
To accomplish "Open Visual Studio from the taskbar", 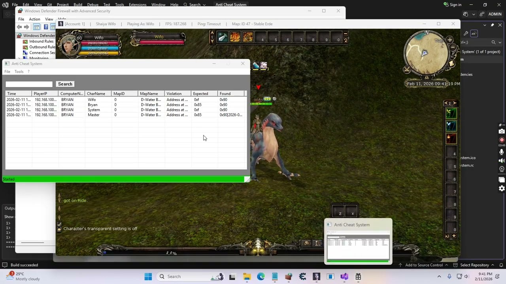I will coord(344,277).
